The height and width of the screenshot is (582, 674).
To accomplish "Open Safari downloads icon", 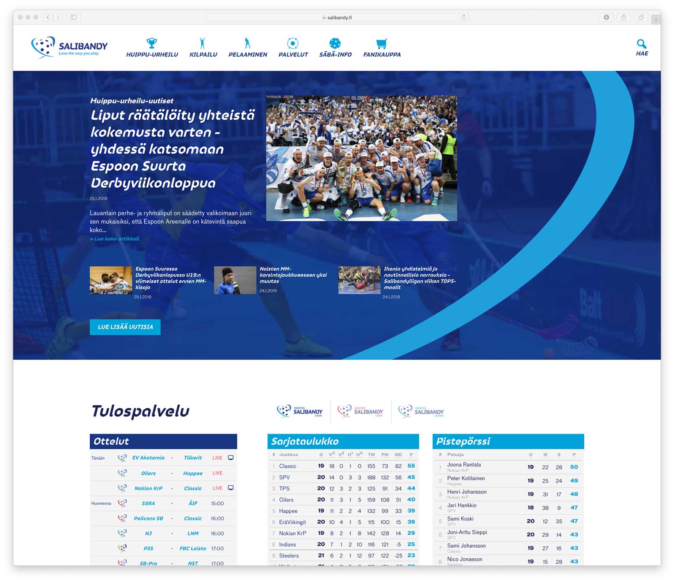I will pyautogui.click(x=606, y=17).
